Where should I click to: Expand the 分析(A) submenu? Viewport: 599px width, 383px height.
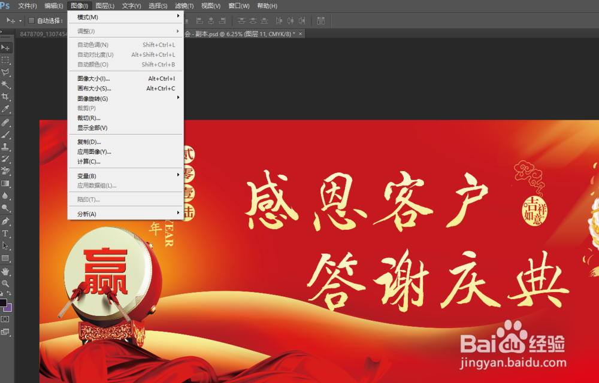[126, 214]
